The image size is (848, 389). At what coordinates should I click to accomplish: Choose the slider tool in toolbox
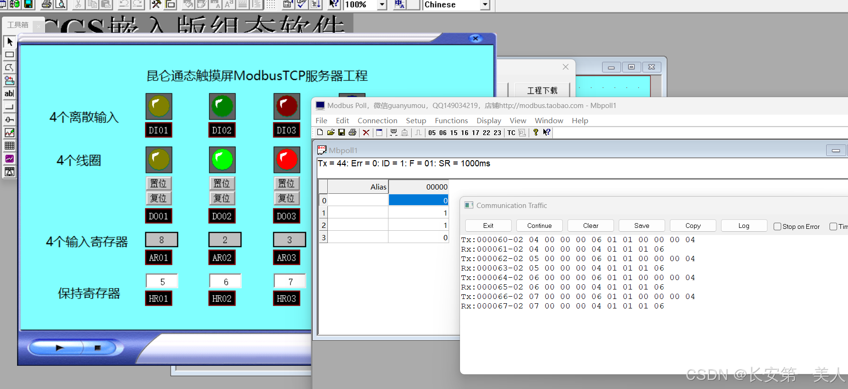click(9, 119)
